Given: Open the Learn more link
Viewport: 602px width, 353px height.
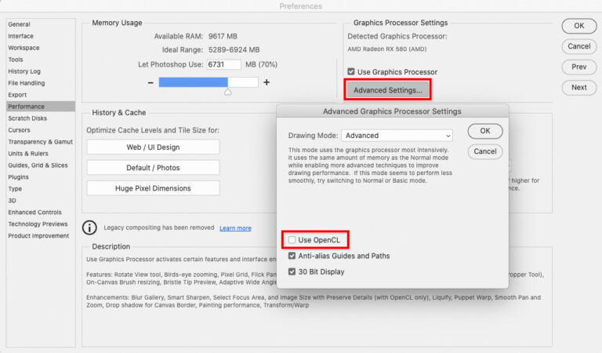Looking at the screenshot, I should click(x=235, y=228).
